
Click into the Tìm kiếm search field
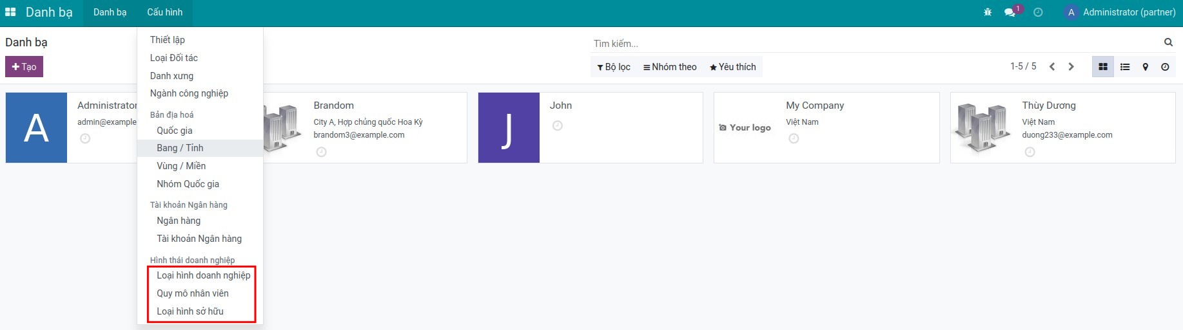877,44
